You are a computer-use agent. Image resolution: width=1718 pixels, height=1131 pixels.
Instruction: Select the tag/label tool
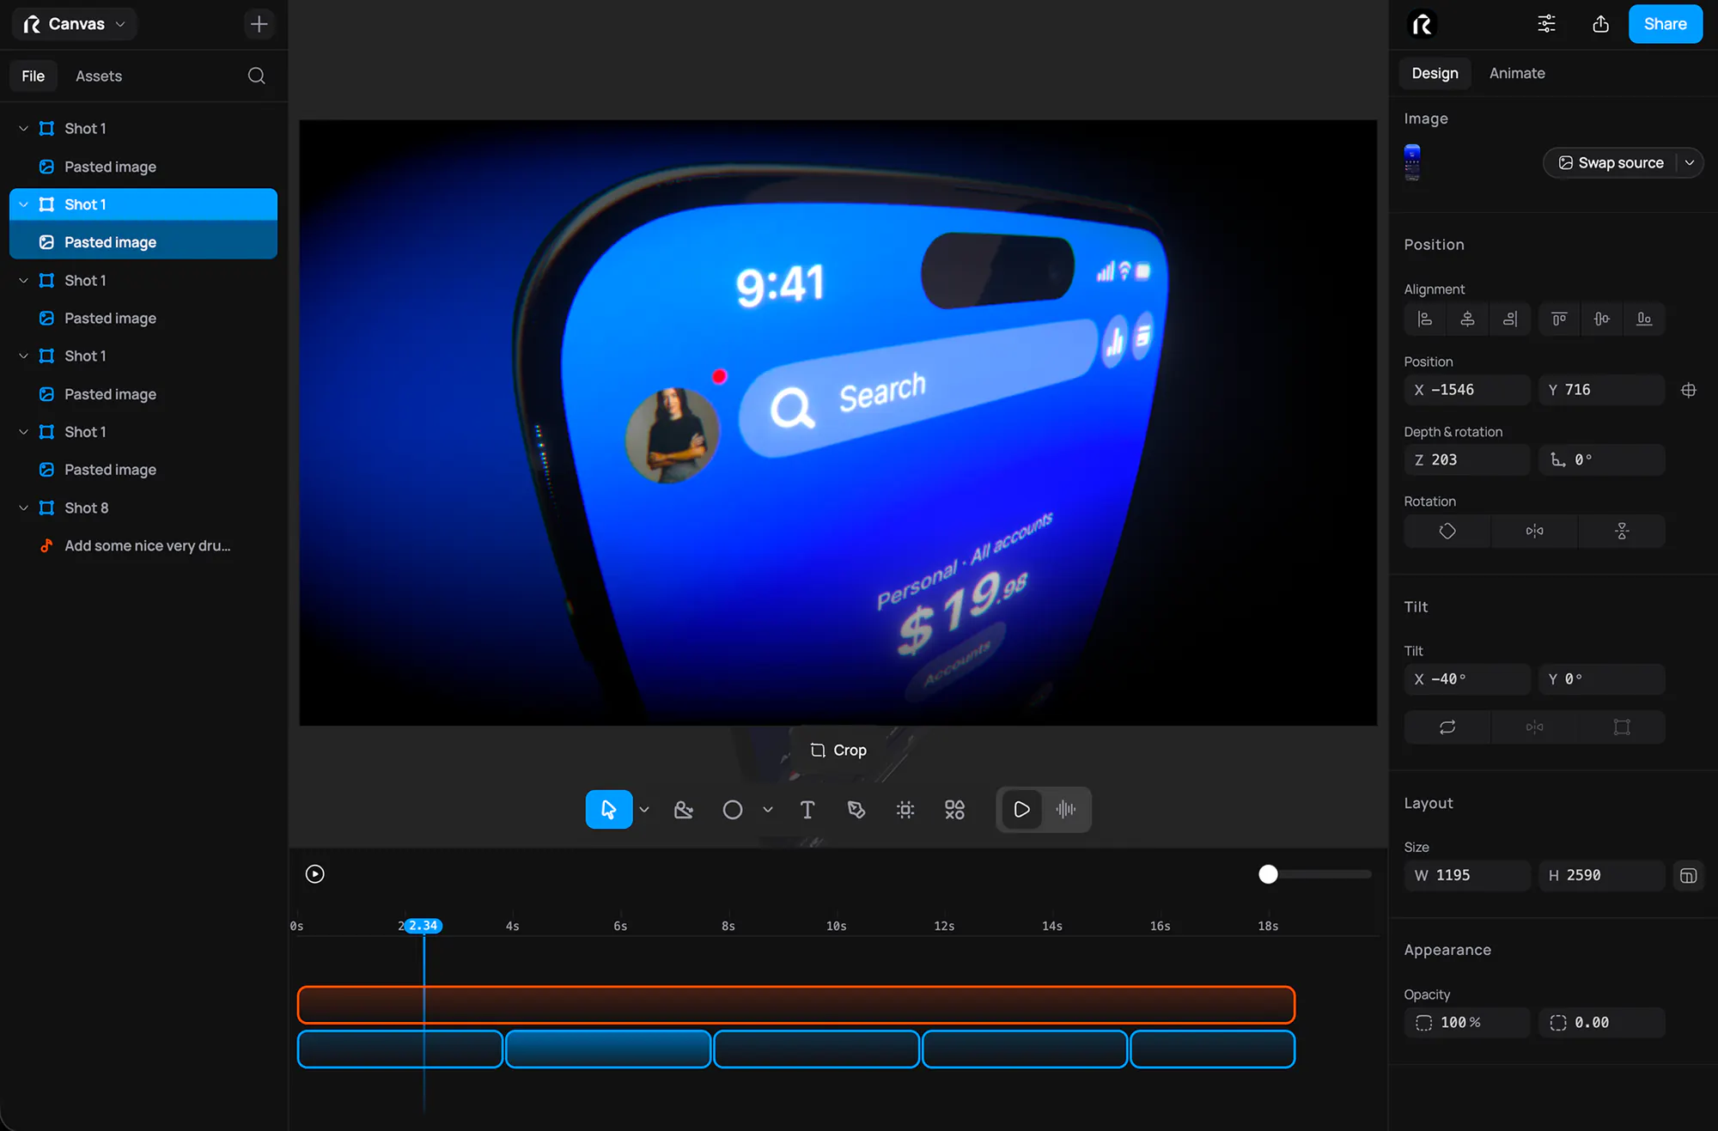pos(856,810)
